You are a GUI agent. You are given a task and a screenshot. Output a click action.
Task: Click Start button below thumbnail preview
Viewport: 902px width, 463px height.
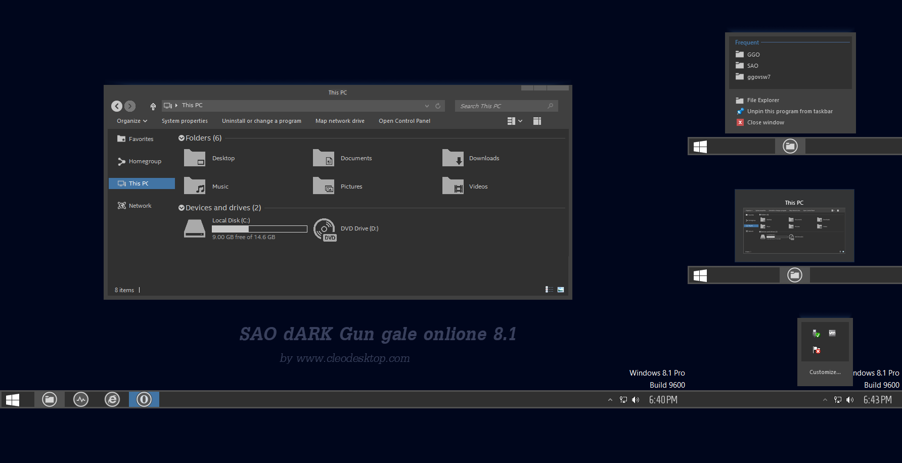700,275
